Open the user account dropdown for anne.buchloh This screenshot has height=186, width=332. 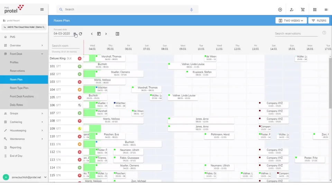click(x=45, y=177)
